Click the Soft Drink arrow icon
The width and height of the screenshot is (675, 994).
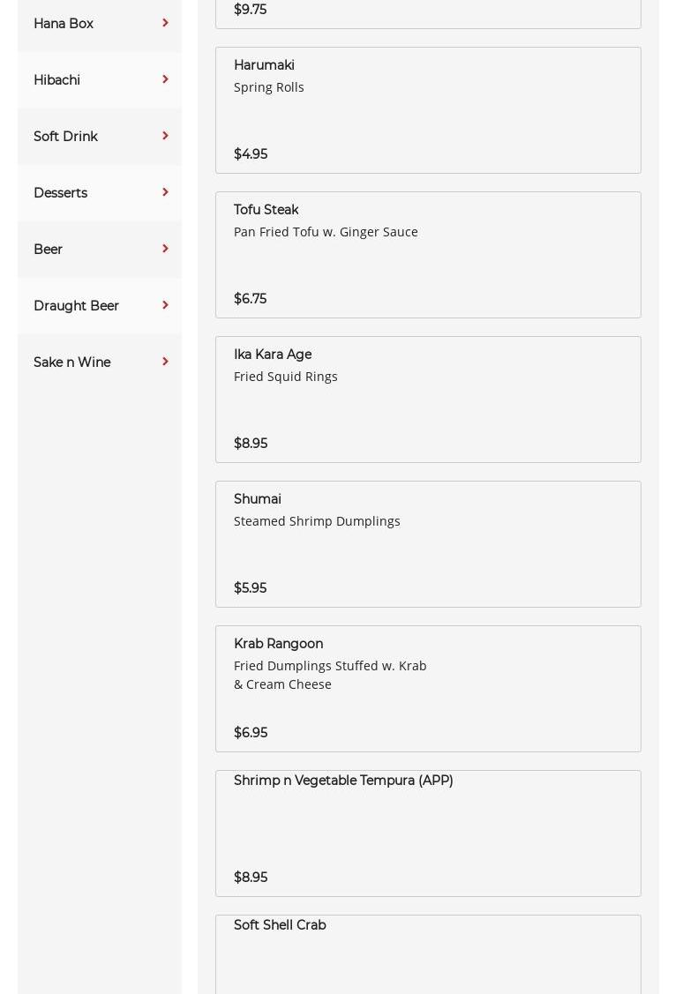pyautogui.click(x=165, y=136)
